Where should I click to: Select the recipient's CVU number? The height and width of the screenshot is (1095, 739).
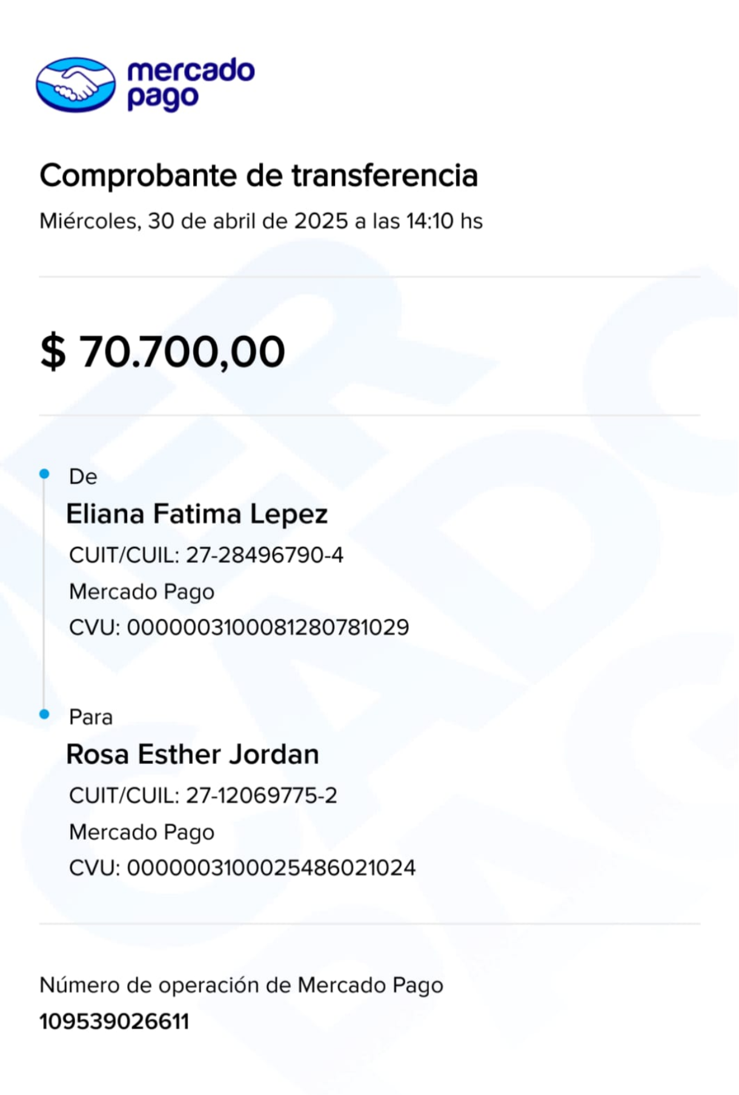242,868
